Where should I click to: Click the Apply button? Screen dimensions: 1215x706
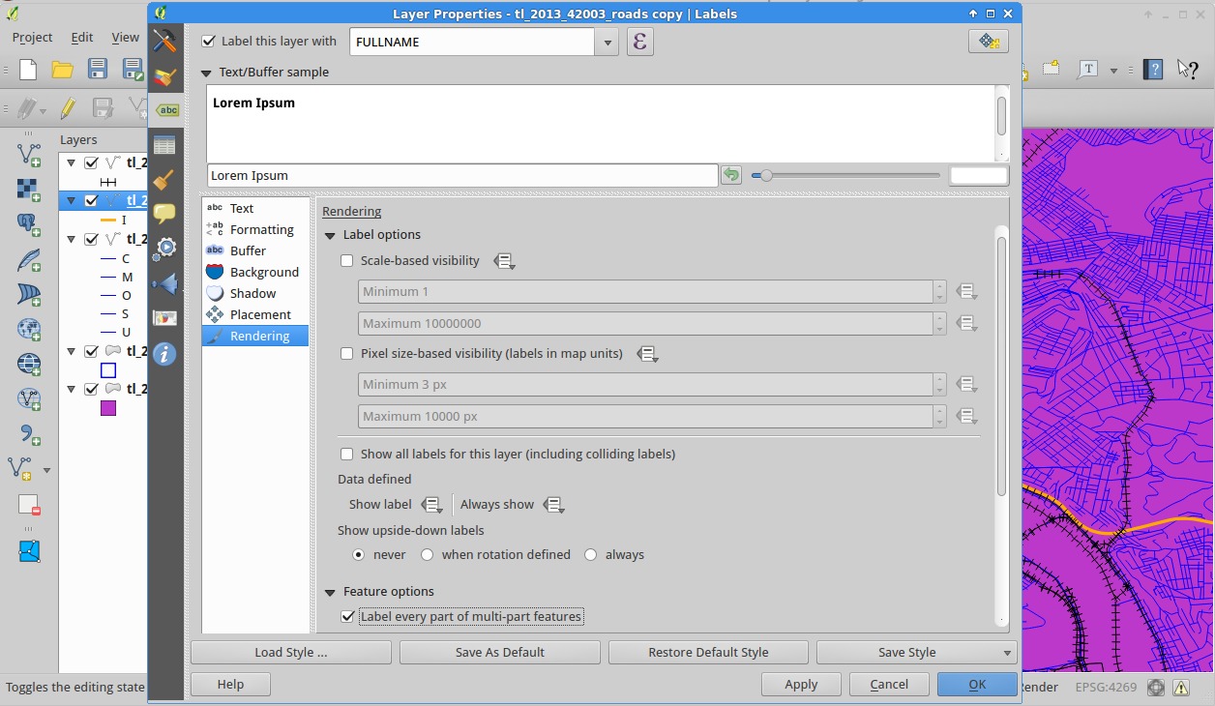coord(801,684)
